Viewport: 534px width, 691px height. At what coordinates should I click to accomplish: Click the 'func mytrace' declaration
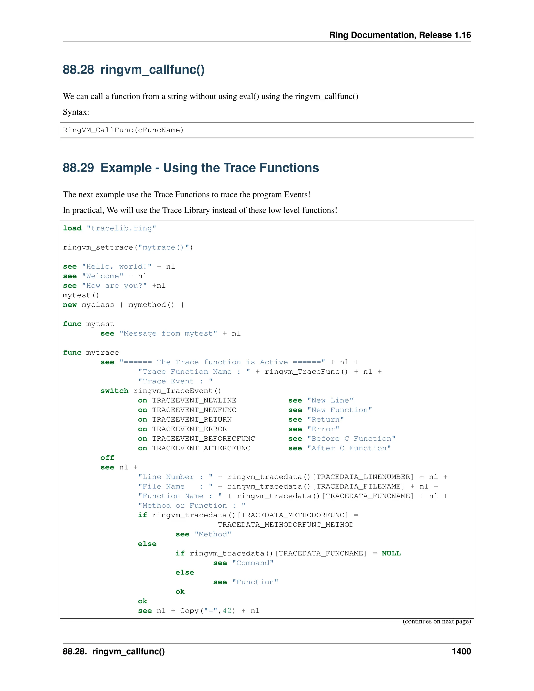[x=91, y=353]
